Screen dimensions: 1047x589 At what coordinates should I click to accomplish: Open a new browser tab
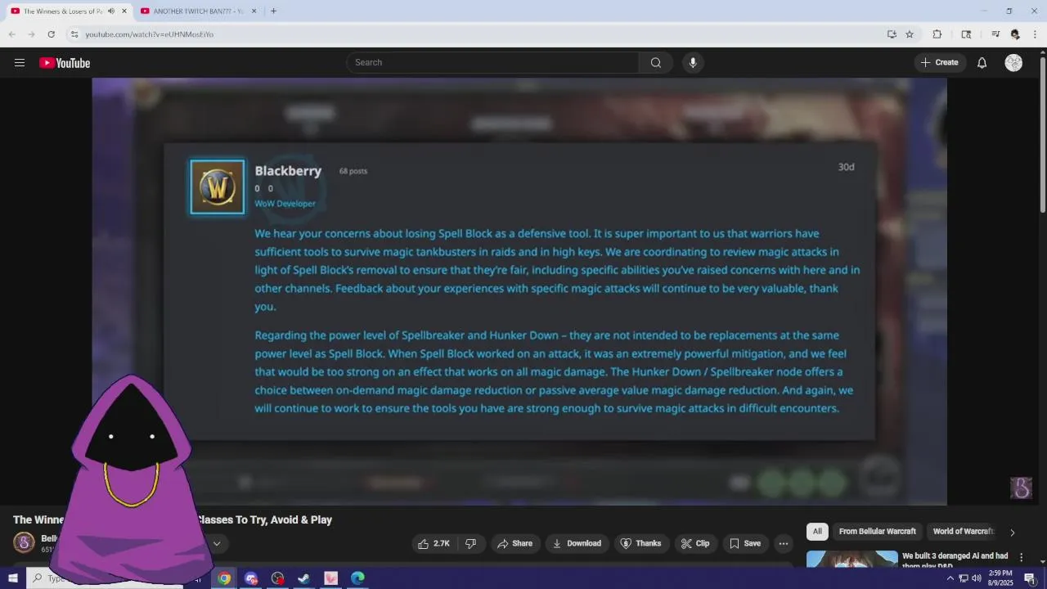pyautogui.click(x=273, y=11)
